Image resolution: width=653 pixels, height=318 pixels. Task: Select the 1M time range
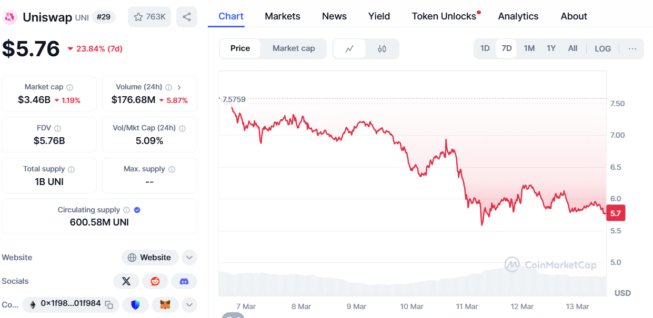pos(529,49)
